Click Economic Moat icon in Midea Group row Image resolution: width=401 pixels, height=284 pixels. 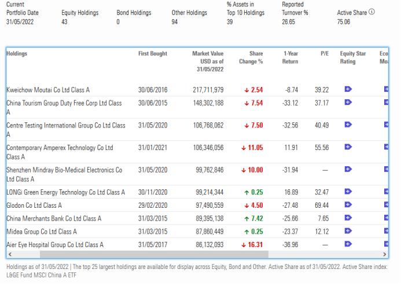(386, 231)
